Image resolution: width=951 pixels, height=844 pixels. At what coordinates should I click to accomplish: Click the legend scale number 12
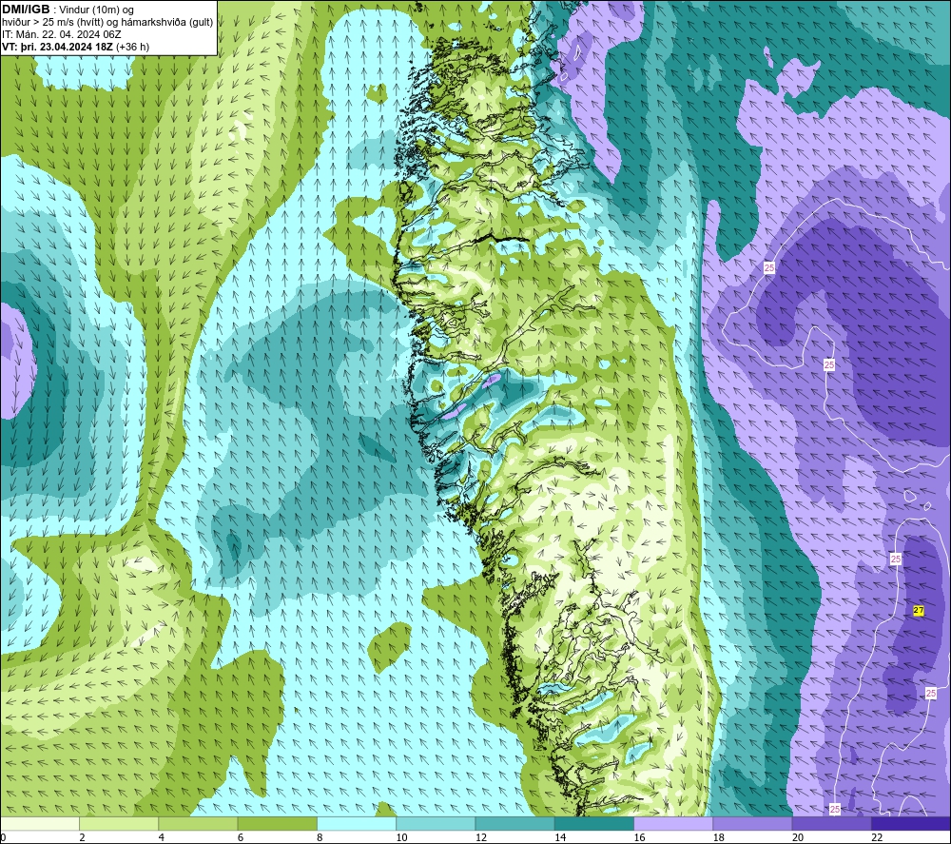click(x=481, y=837)
